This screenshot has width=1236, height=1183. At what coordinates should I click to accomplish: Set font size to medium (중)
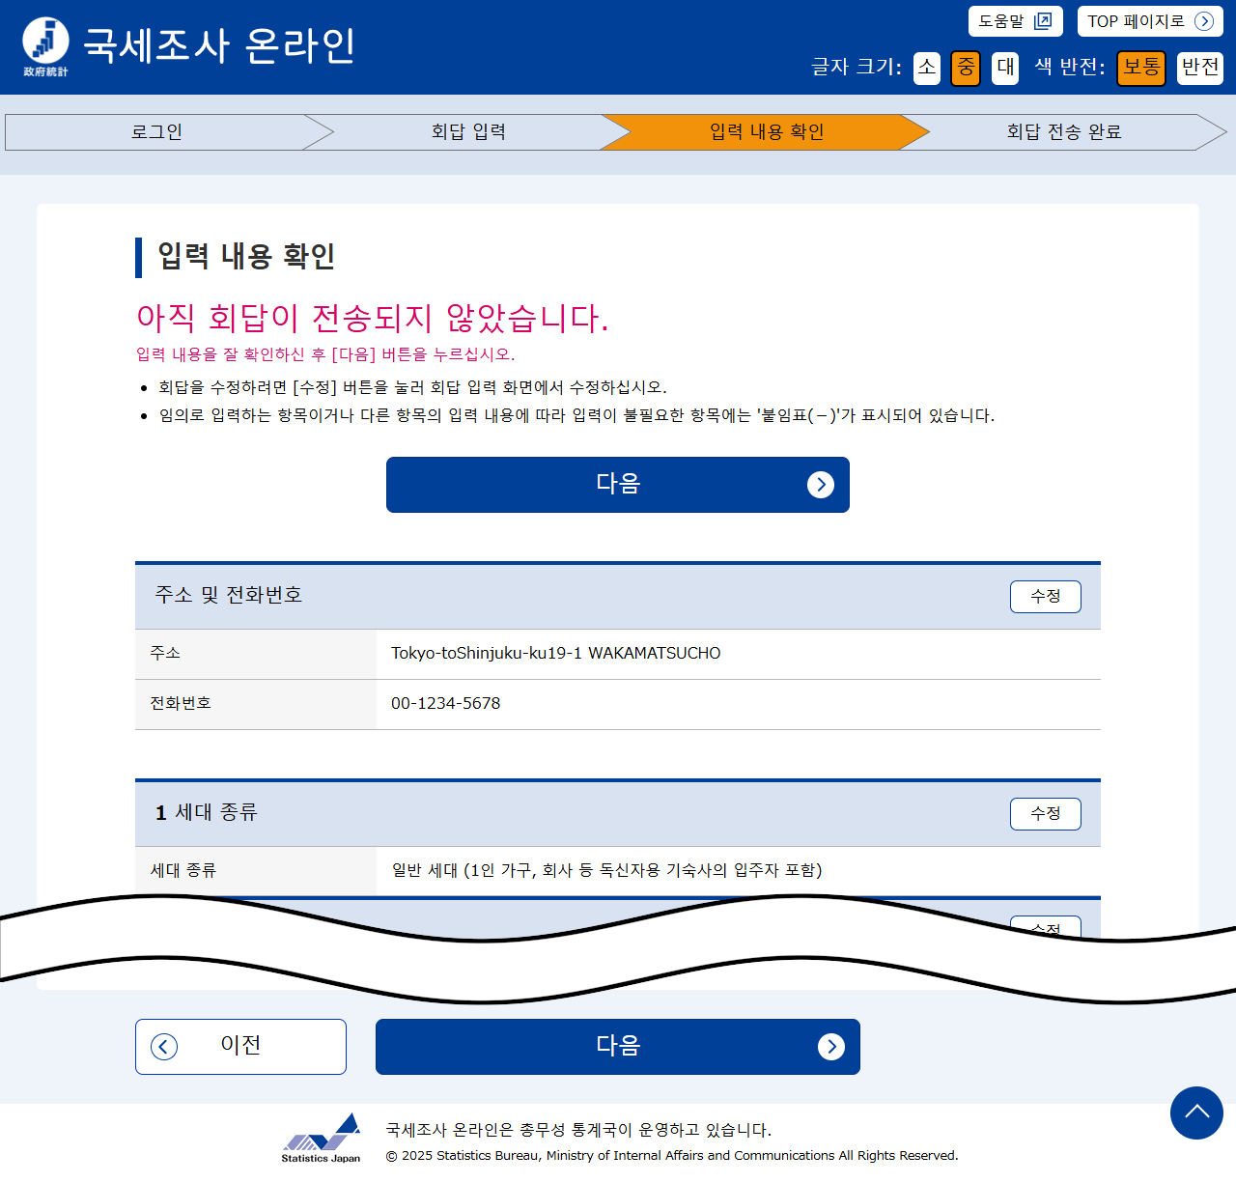[966, 68]
